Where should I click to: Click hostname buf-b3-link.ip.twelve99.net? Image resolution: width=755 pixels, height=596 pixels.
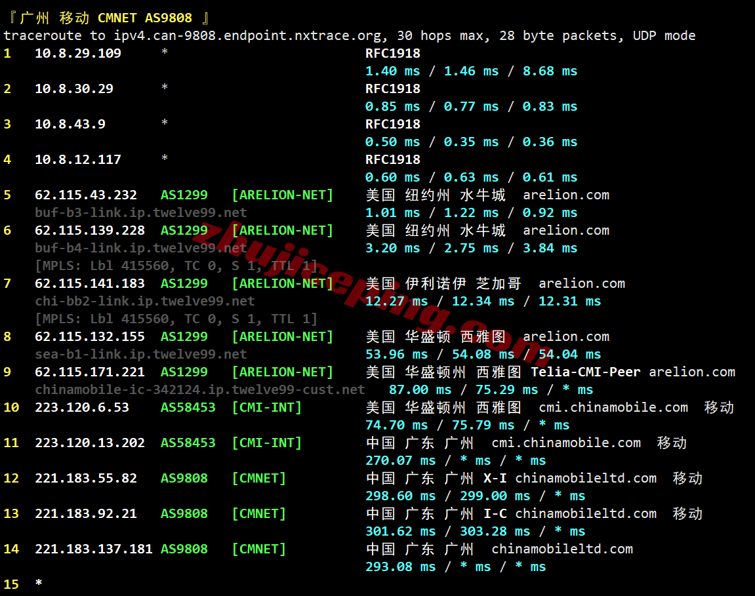click(x=140, y=213)
